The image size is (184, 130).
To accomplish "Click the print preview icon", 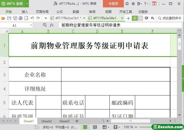I will click(26, 18).
